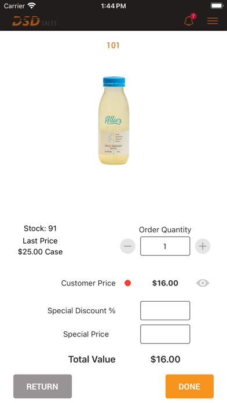This screenshot has height=403, width=227.
Task: Decrease order quantity with minus button
Action: [x=128, y=246]
